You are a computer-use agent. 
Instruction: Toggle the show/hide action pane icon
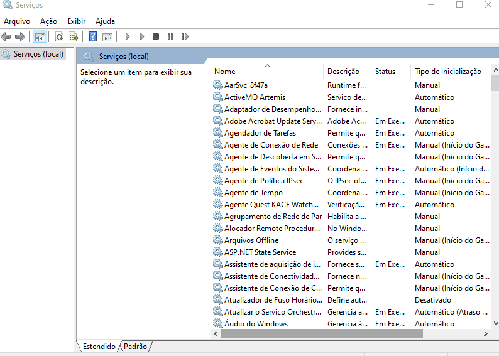point(107,37)
